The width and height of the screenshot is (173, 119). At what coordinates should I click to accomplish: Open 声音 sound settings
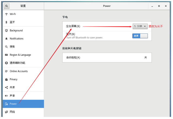coord(23,96)
